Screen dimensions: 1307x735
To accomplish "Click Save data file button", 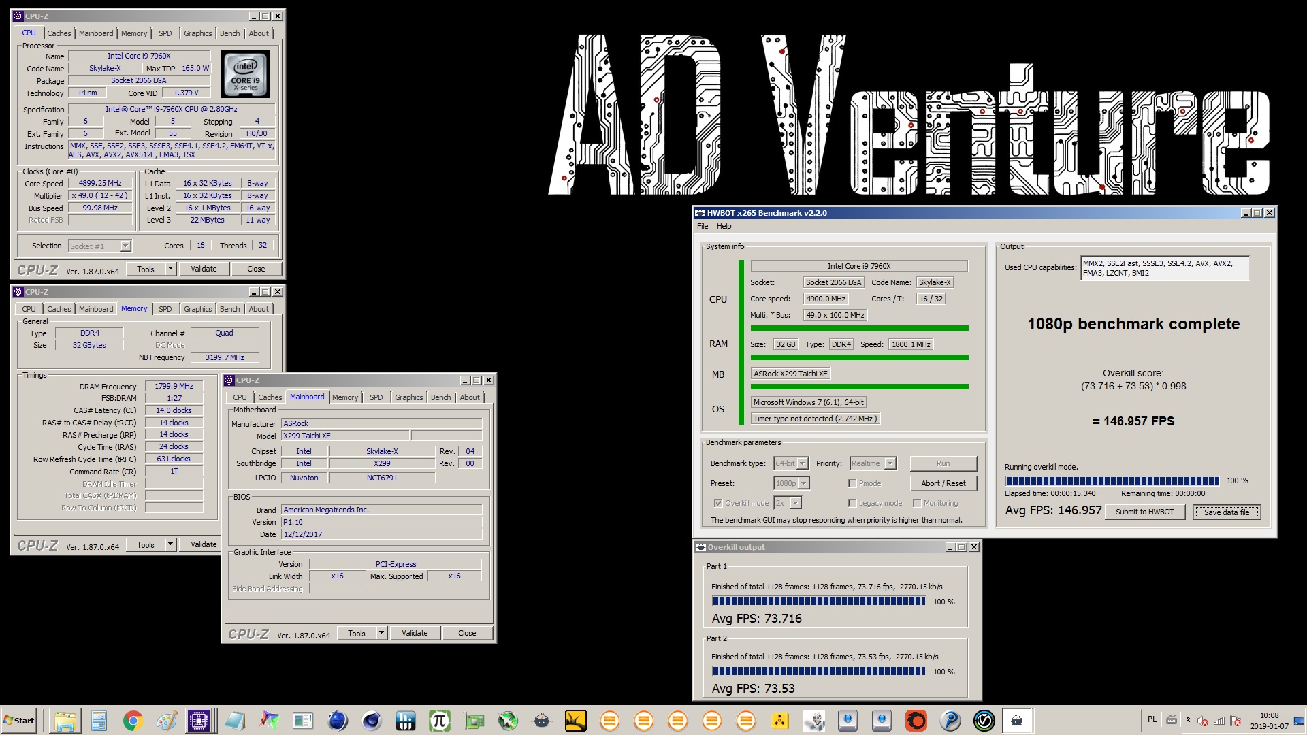I will coord(1227,512).
